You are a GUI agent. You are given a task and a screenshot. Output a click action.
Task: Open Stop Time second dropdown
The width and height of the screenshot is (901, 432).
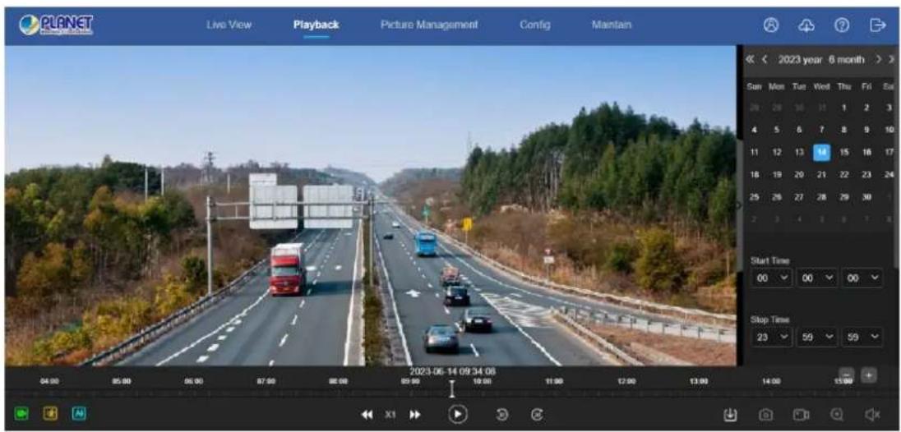(862, 337)
